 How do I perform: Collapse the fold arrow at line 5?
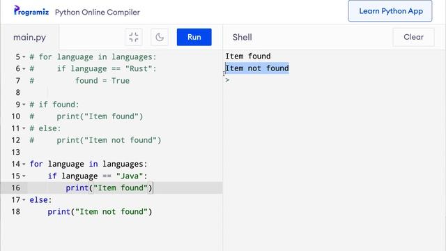[24, 57]
